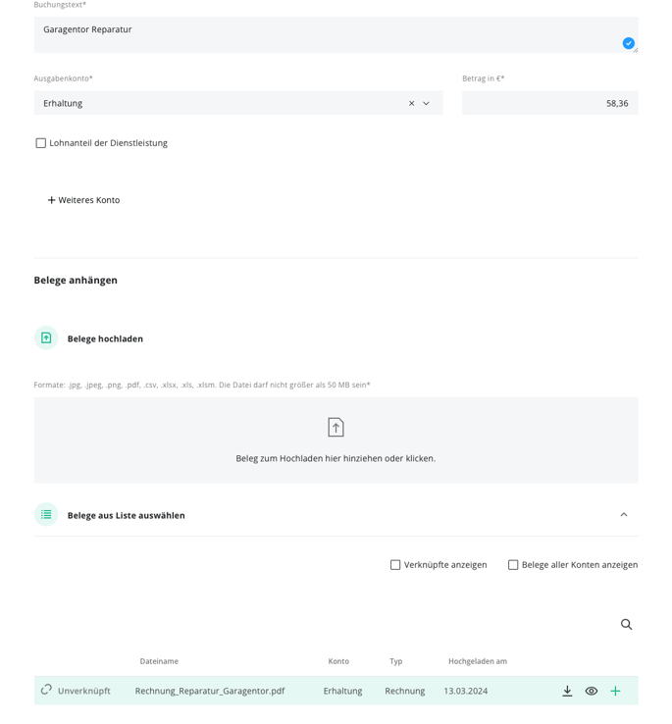Screen dimensions: 672x724
Task: Enable Lohnanteil der Dienstleistung checkbox
Action: click(40, 143)
